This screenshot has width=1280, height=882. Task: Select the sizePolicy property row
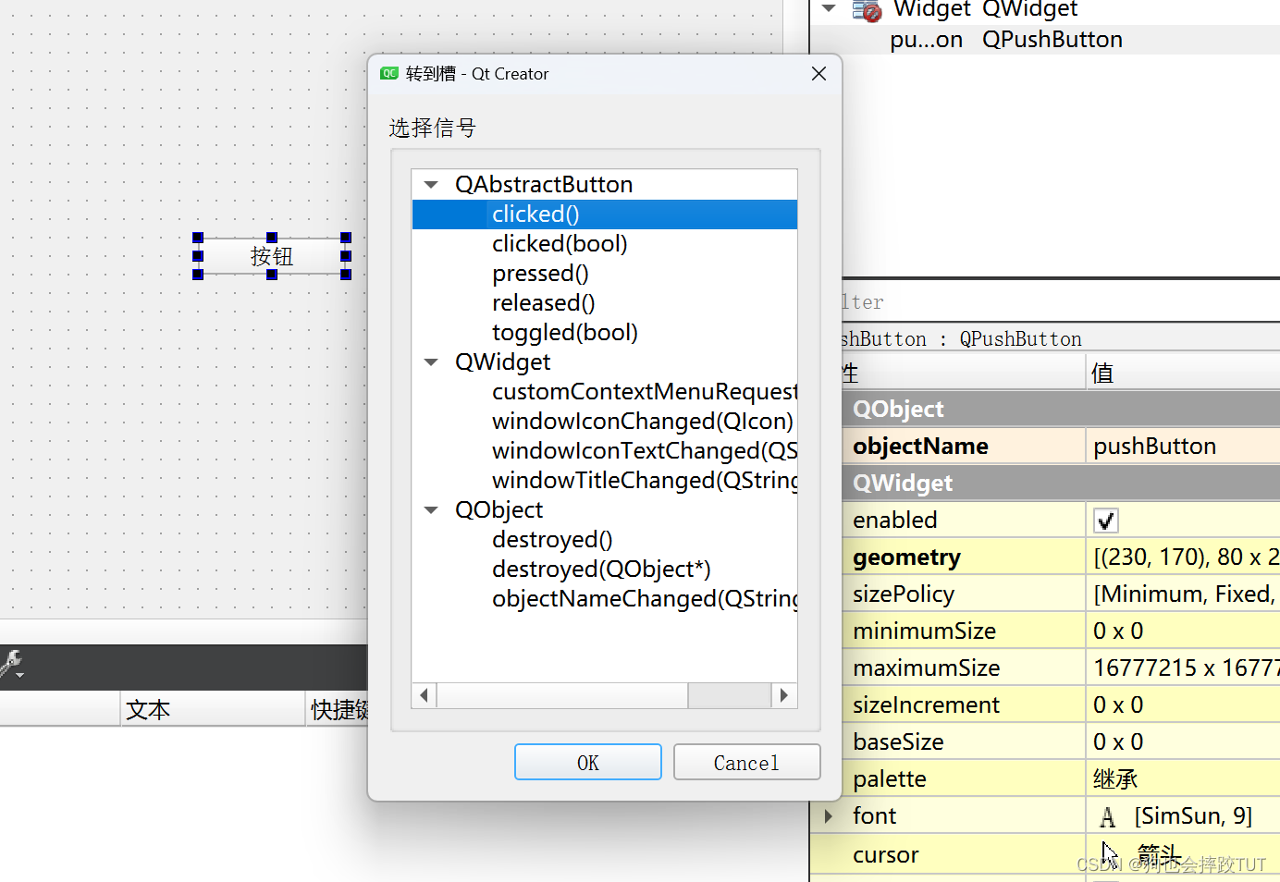1061,594
